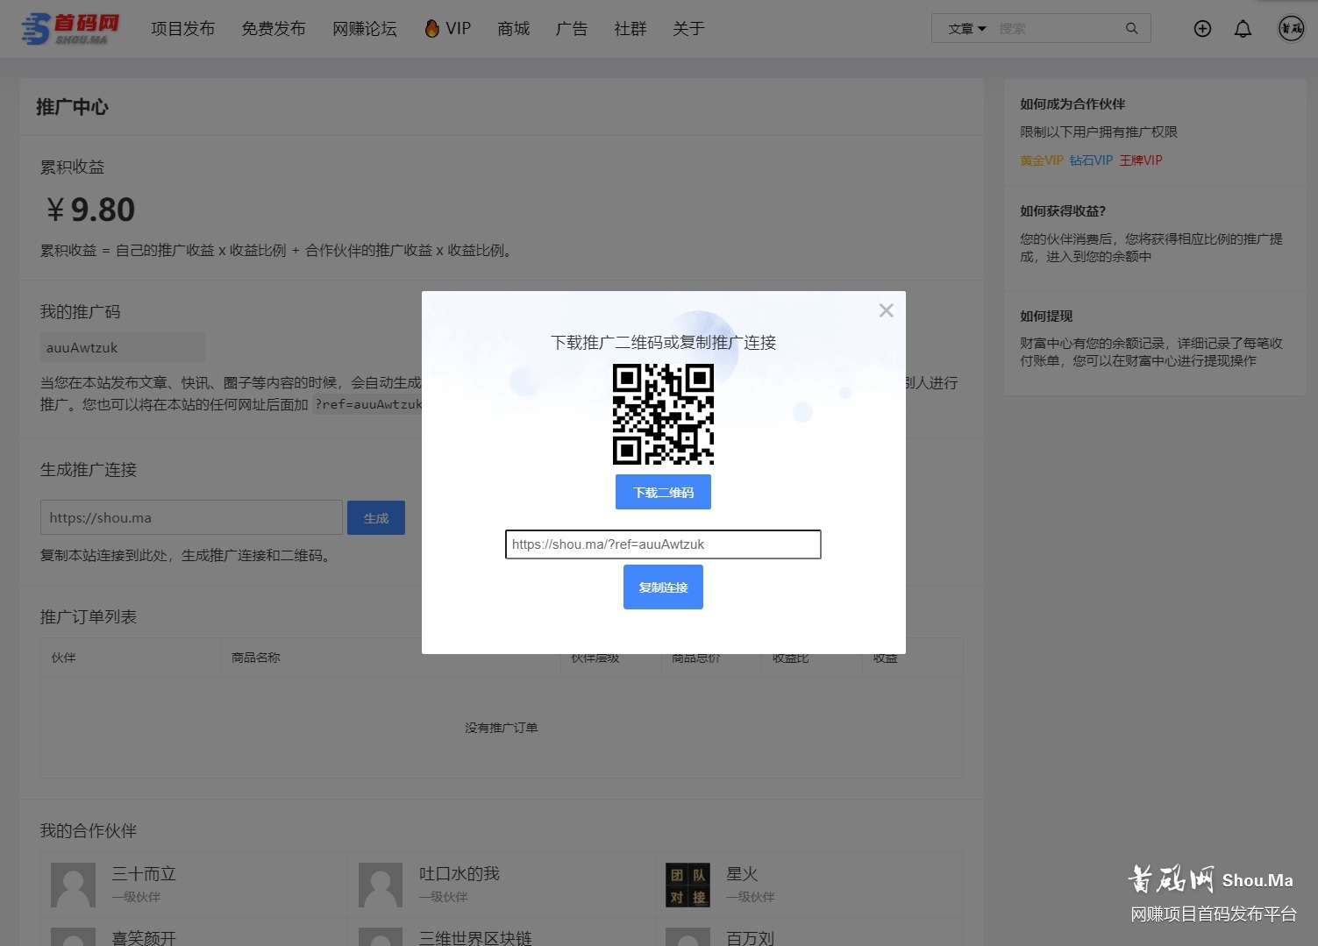
Task: Click 星火's 团队对接 avatar image
Action: (687, 885)
